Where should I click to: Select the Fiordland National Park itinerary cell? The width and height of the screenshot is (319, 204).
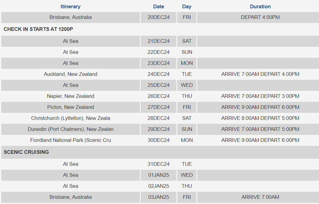[71, 140]
